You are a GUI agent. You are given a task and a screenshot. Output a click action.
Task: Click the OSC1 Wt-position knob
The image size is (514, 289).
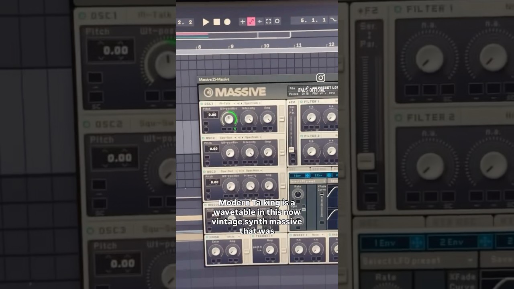click(229, 119)
